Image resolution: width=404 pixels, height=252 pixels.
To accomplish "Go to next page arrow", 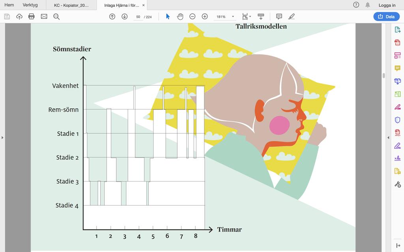I will (x=124, y=17).
